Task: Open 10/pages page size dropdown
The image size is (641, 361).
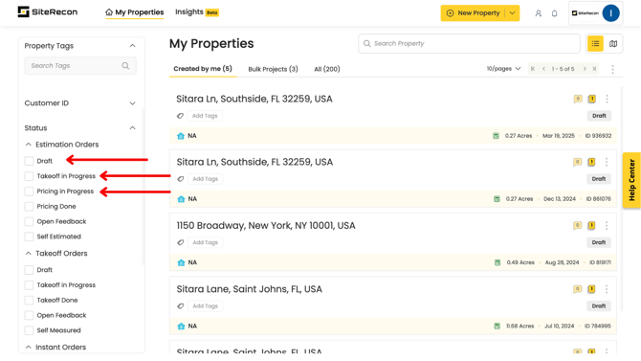Action: click(x=503, y=69)
